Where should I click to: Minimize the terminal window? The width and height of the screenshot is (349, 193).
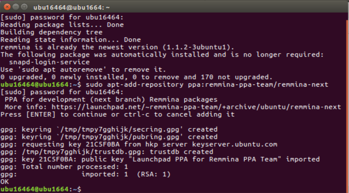pos(16,7)
